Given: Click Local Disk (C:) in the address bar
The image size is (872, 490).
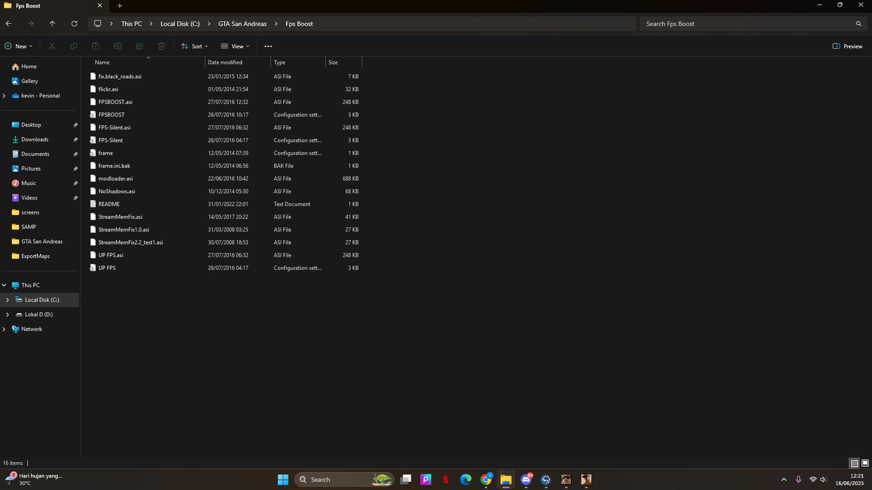Looking at the screenshot, I should coord(180,24).
